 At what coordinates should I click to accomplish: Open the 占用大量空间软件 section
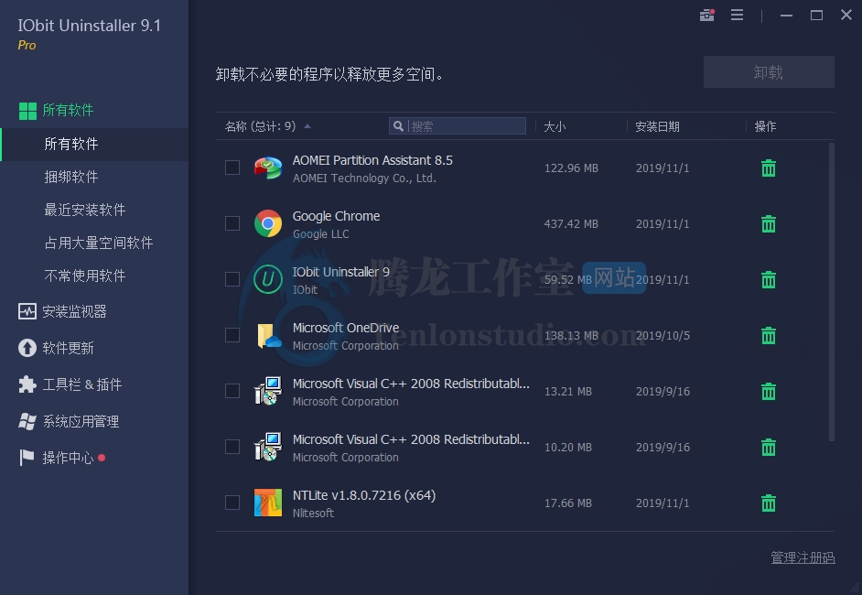tap(99, 243)
